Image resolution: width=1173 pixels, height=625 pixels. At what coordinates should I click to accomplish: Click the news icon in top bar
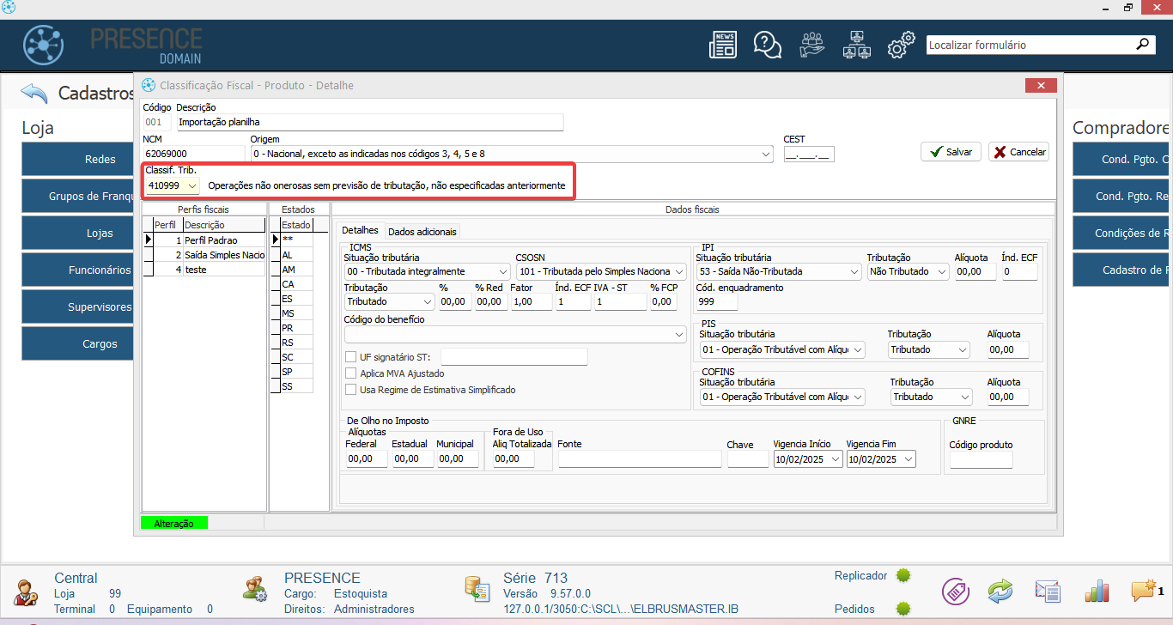[722, 45]
